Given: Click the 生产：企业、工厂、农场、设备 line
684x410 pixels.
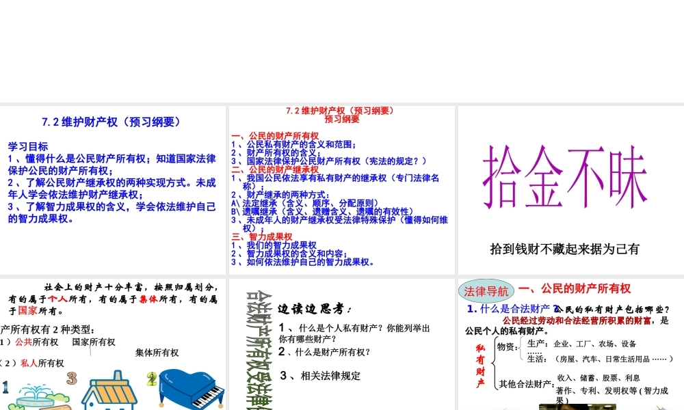Looking at the screenshot, I should pyautogui.click(x=581, y=344).
